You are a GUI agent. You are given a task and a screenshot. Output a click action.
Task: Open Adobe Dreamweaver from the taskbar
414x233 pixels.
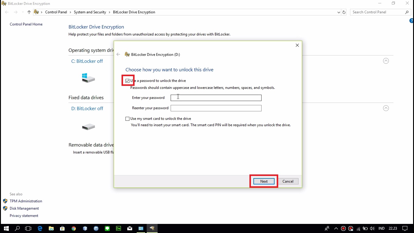119,228
